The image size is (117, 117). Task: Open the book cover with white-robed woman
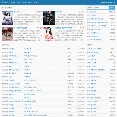pos(7,18)
